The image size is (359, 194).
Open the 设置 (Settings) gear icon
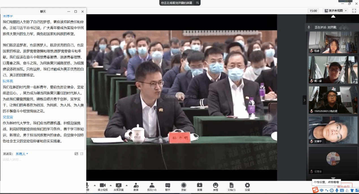[247, 187]
